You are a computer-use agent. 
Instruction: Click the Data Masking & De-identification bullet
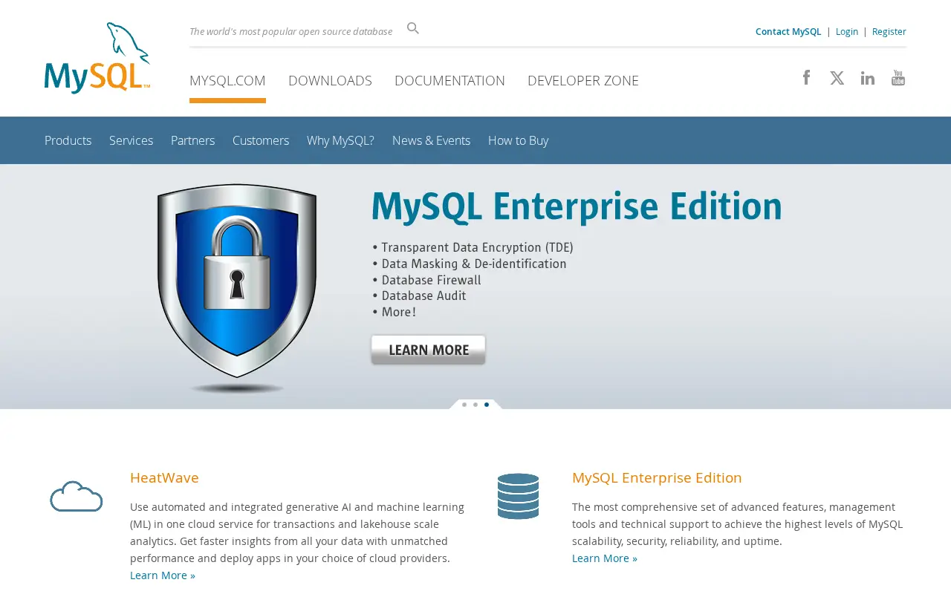[470, 264]
